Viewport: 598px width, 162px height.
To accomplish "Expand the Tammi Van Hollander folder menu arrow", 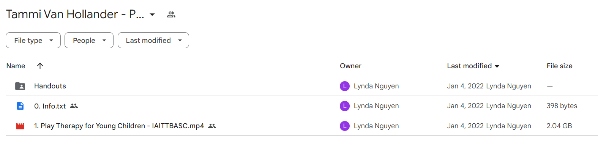I will coord(152,14).
